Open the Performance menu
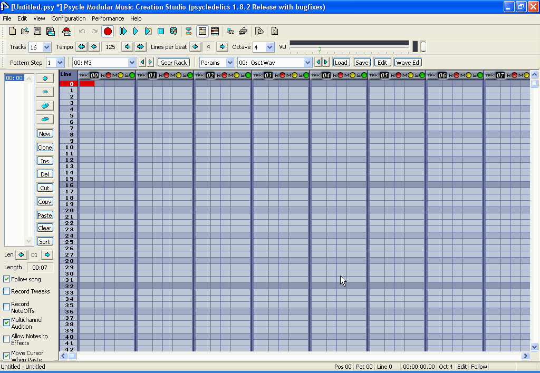 [108, 18]
